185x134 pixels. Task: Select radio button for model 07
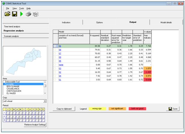click(x=55, y=53)
